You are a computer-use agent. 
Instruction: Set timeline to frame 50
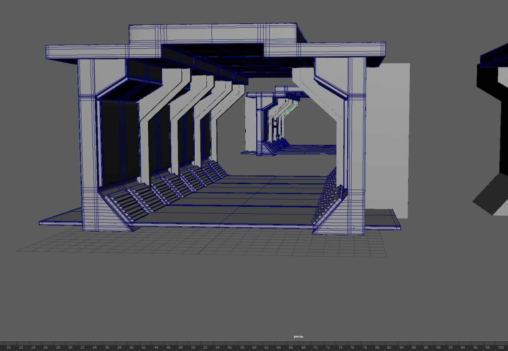point(192,347)
